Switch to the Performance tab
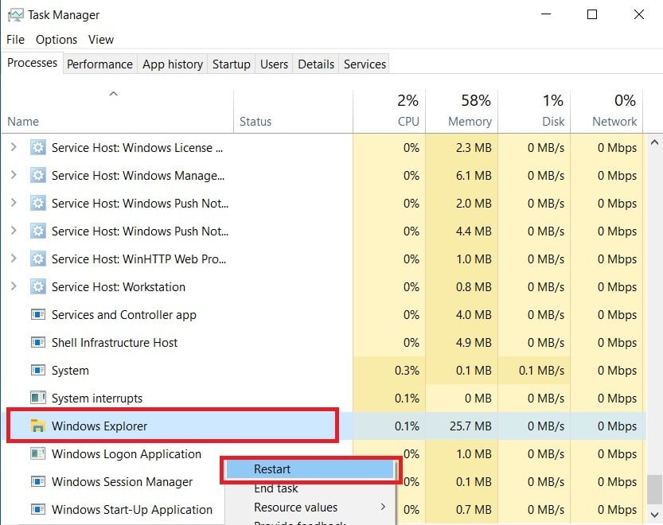Image resolution: width=663 pixels, height=525 pixels. (x=99, y=64)
